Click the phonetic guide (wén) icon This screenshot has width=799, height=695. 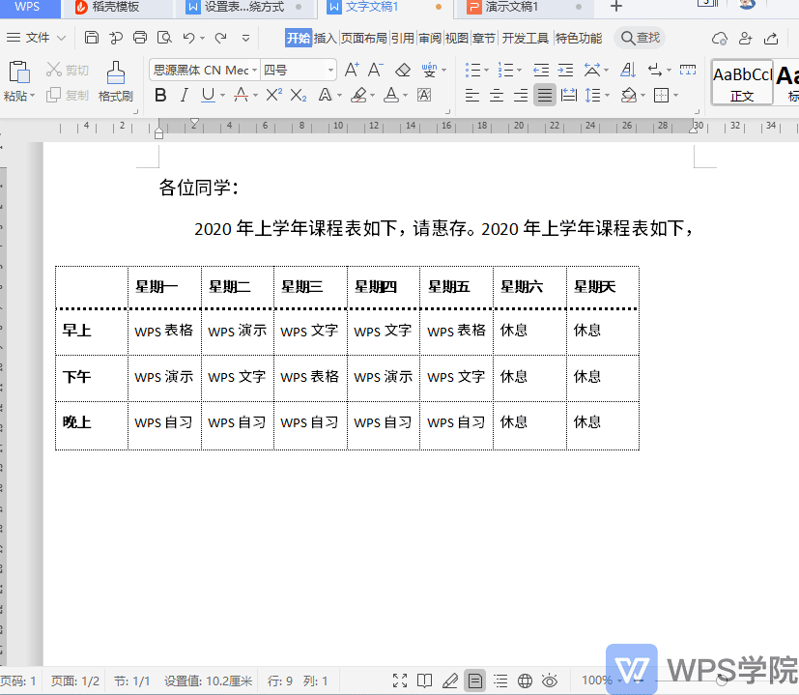coord(429,70)
